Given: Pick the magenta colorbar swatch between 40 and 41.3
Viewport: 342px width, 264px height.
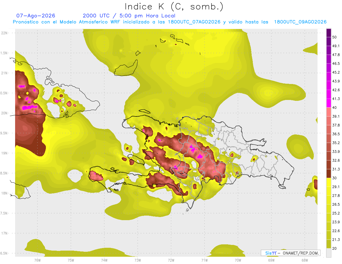Looking at the screenshot, I should tap(329, 103).
